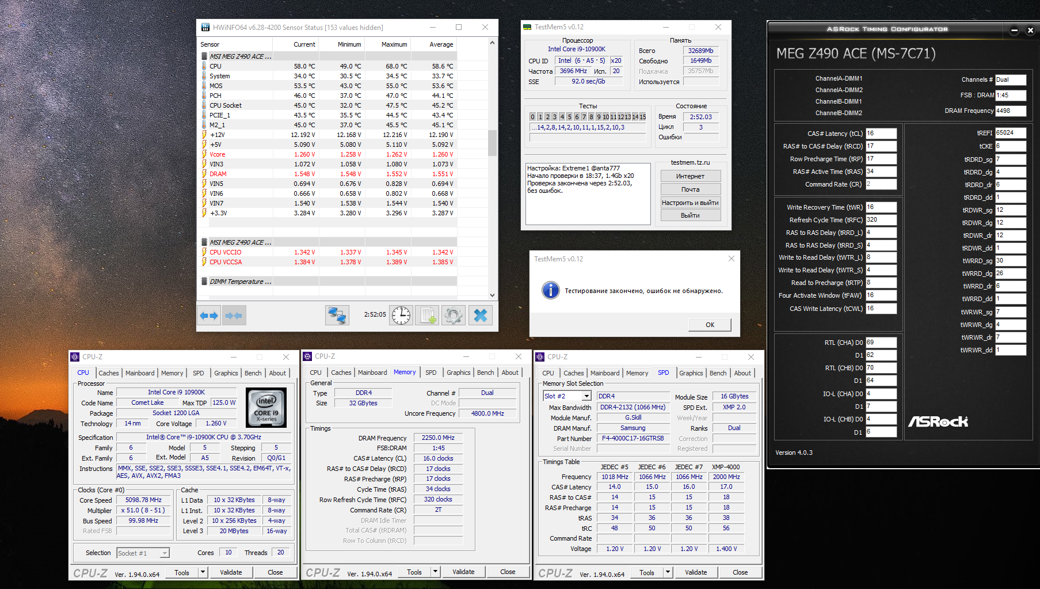Click Настроить и выйти button

690,203
